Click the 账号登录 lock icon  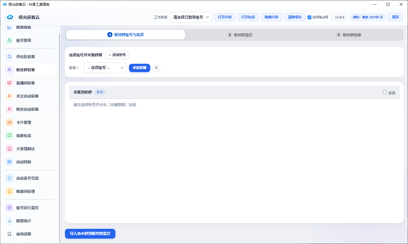click(9, 40)
